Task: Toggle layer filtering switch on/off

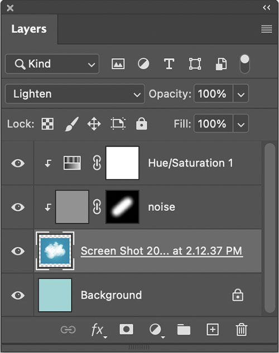Action: [244, 64]
